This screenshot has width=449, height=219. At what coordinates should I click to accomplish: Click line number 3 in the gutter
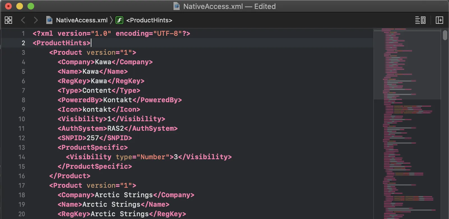pyautogui.click(x=23, y=53)
